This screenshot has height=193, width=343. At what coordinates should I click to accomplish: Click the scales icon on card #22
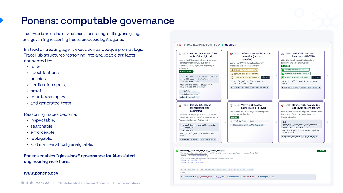click(x=282, y=54)
